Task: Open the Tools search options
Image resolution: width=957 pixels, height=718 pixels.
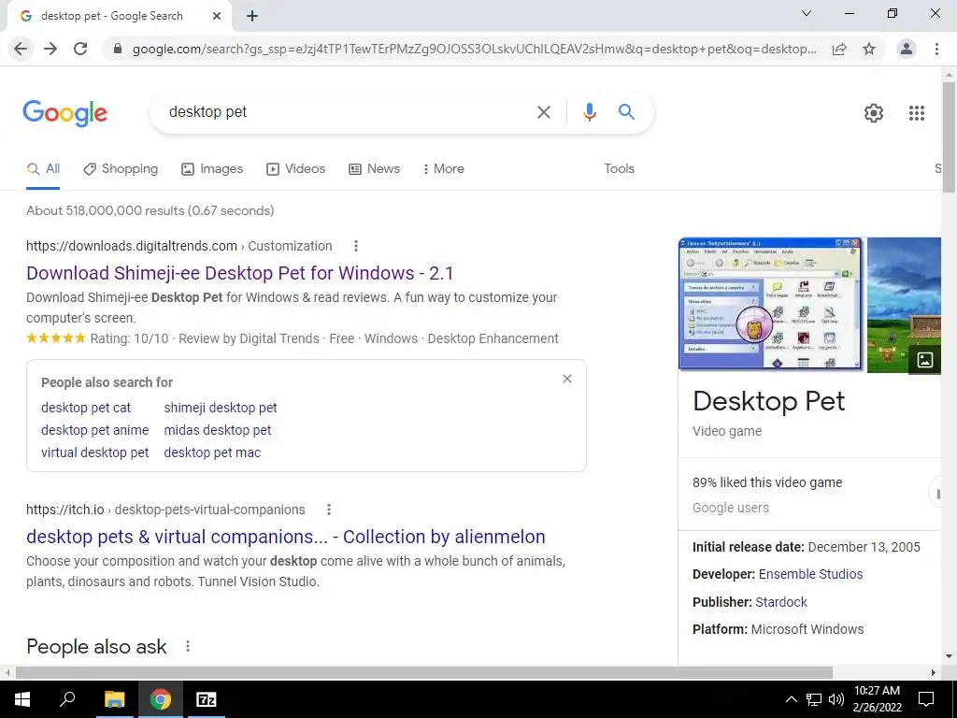Action: tap(619, 169)
